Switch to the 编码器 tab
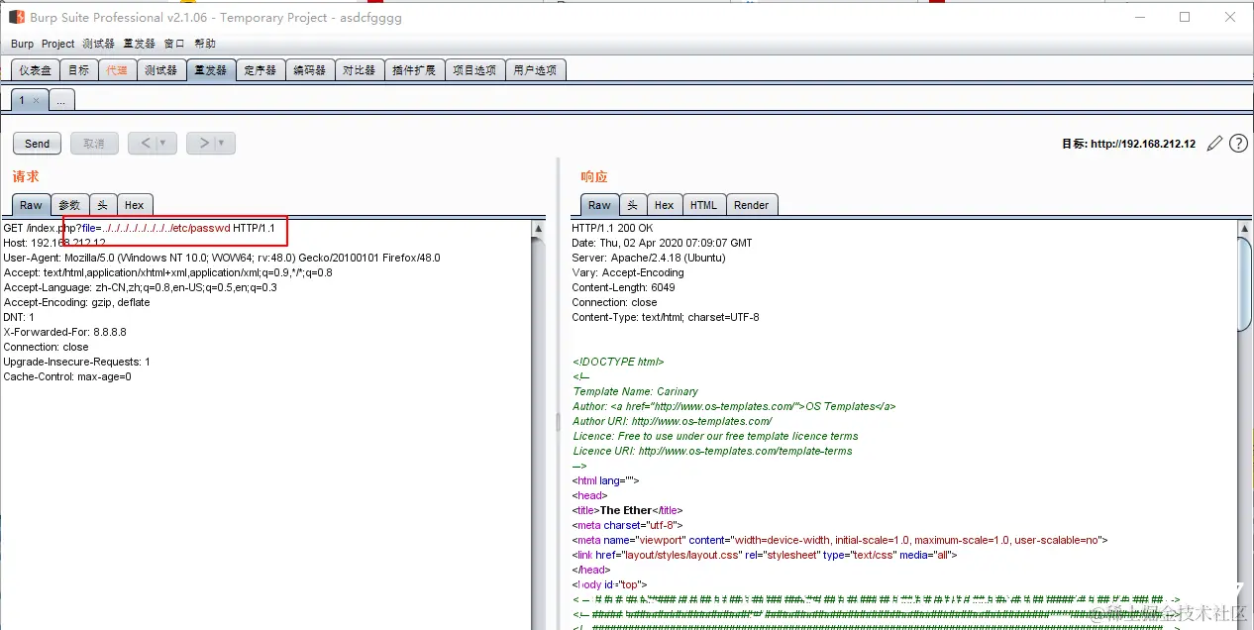The height and width of the screenshot is (630, 1254). click(310, 70)
